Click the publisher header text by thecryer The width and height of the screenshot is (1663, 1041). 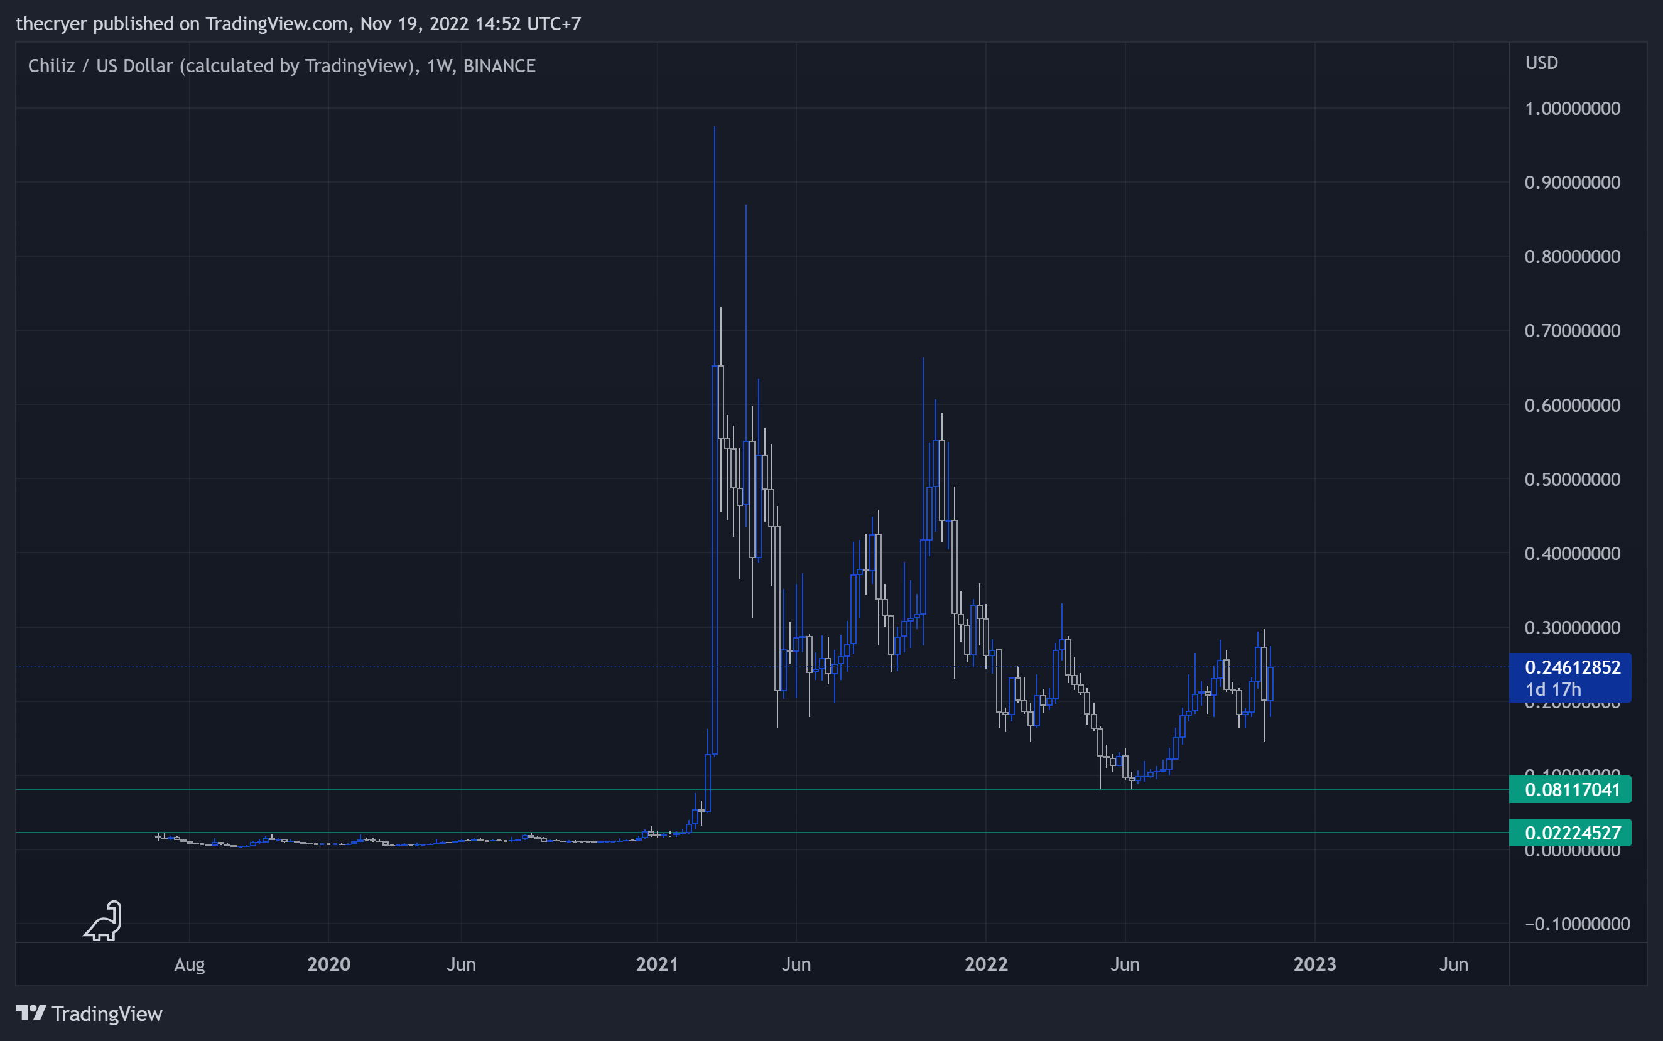click(x=298, y=24)
